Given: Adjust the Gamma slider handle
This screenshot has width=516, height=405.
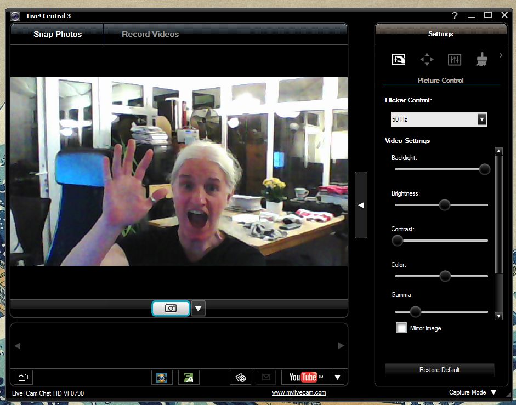Looking at the screenshot, I should pyautogui.click(x=415, y=312).
